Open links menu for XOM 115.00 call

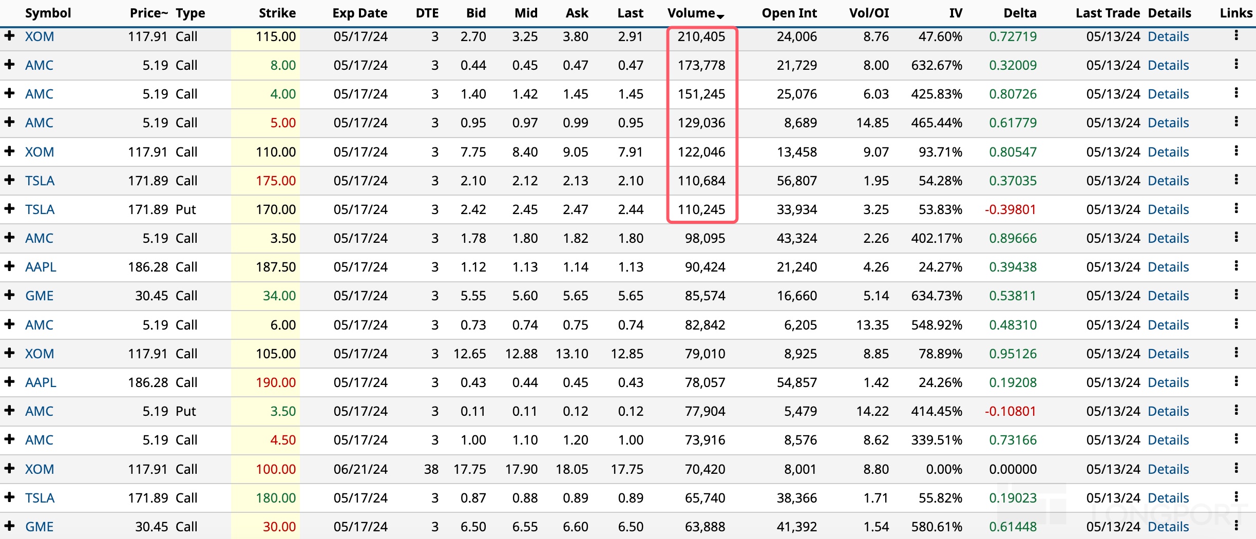[1236, 35]
